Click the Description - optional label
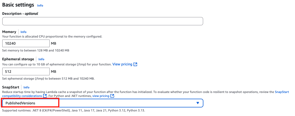The image size is (295, 116). (20, 14)
